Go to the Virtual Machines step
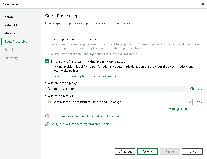The height and width of the screenshot is (159, 207). coord(16,25)
